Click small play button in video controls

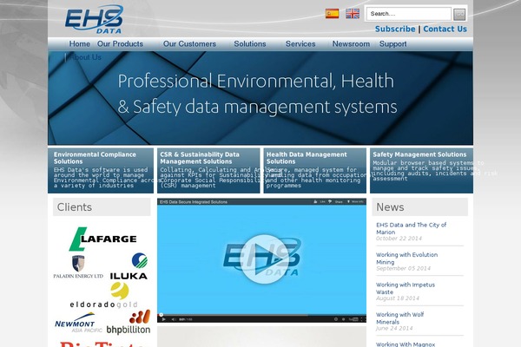(x=163, y=319)
